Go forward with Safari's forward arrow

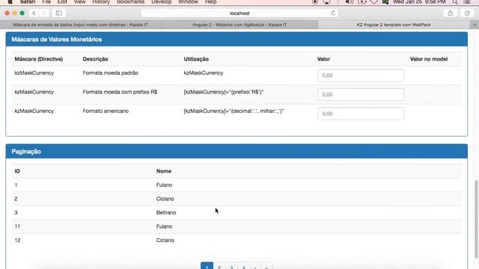tap(43, 13)
